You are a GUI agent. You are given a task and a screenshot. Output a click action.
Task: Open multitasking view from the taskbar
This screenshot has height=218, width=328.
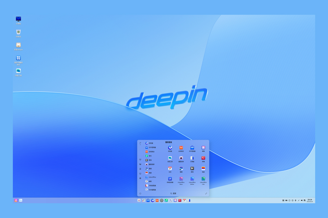point(143,200)
